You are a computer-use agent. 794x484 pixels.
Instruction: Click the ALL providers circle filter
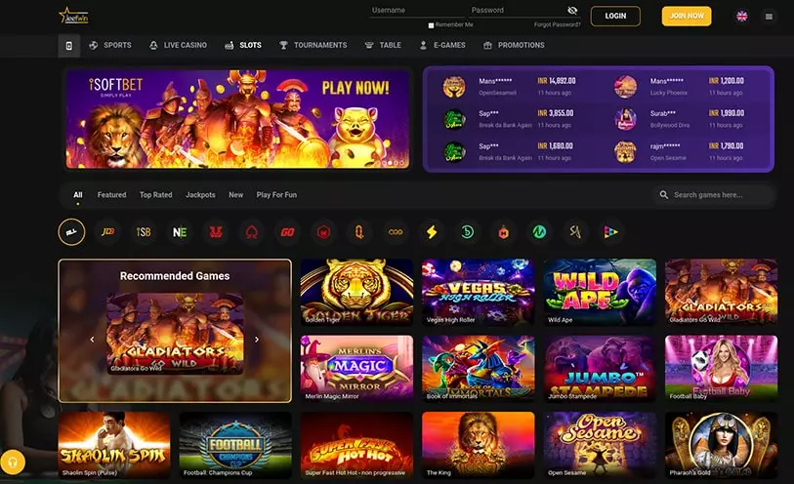71,231
